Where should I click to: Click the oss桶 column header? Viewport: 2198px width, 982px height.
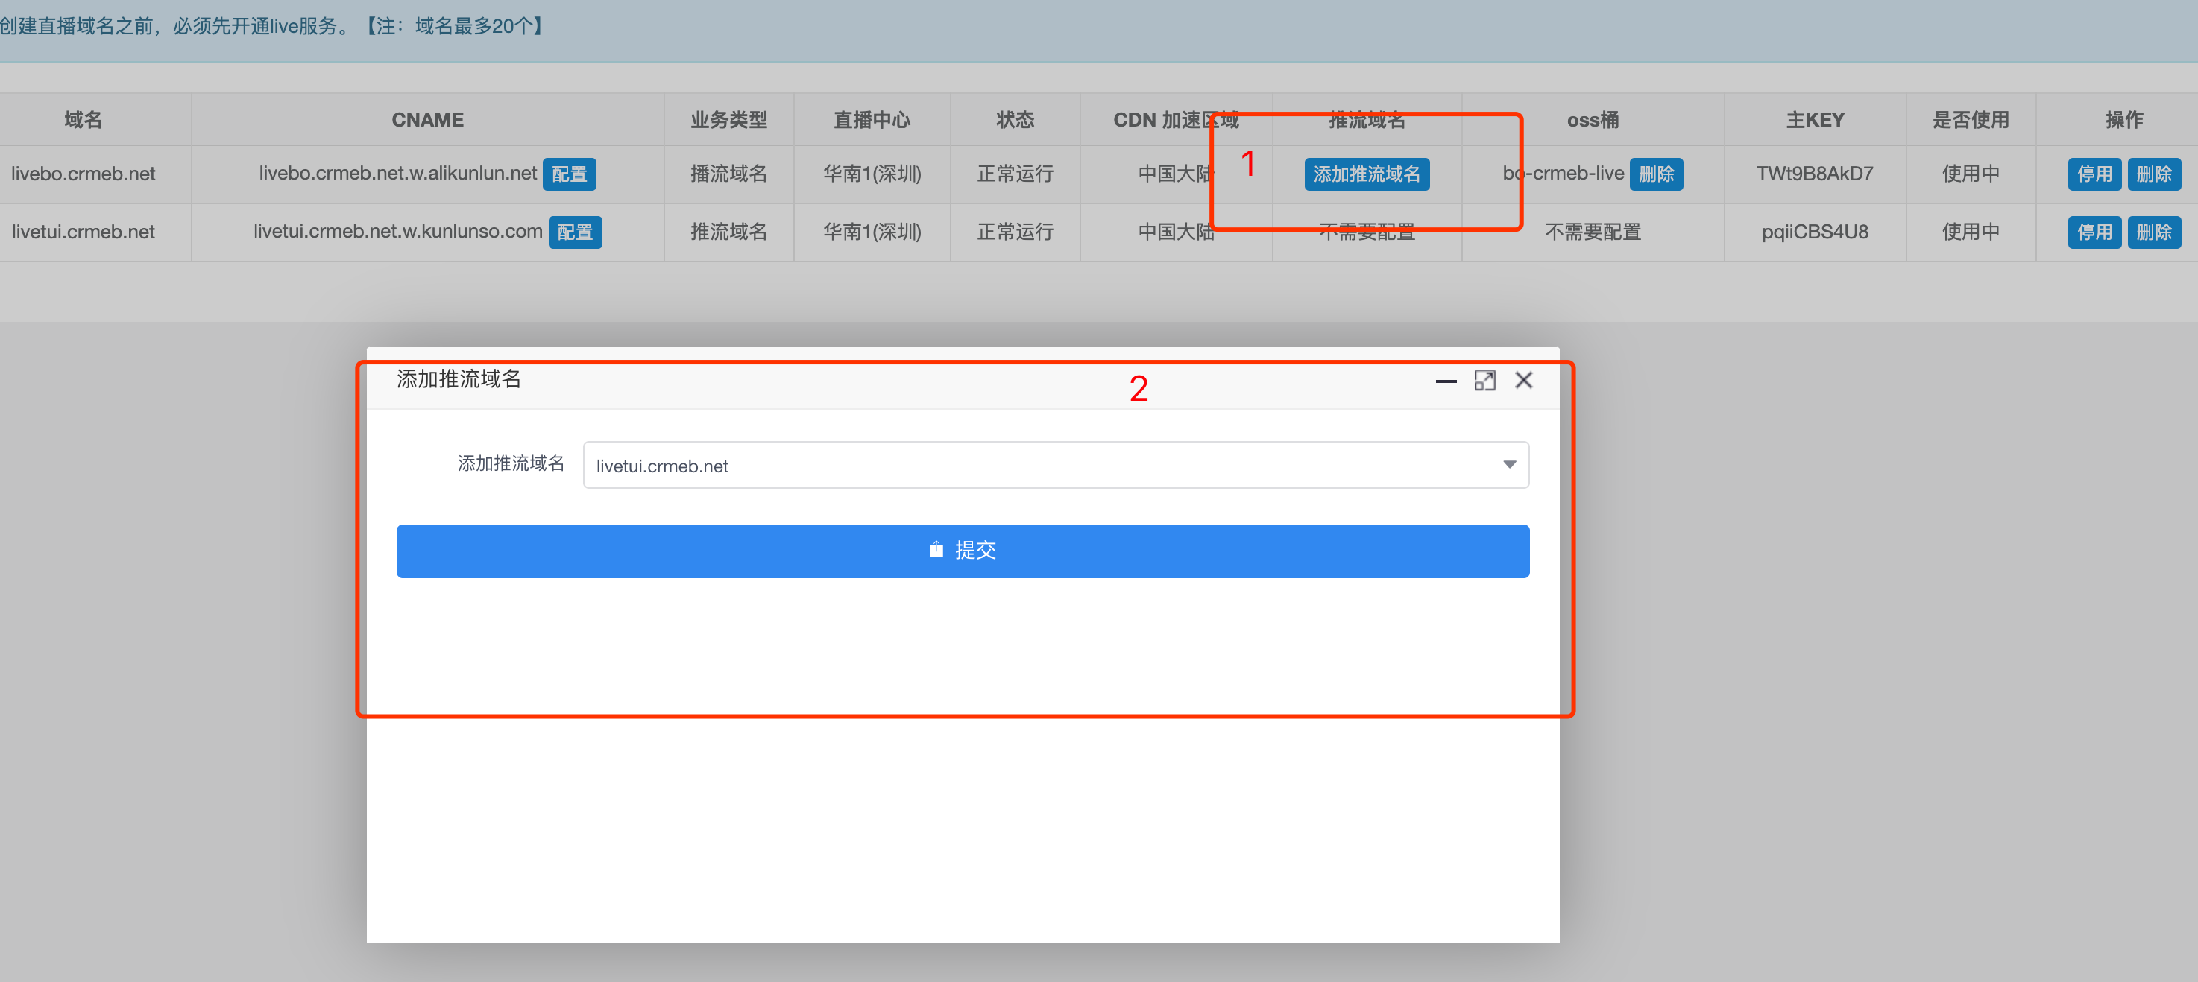pyautogui.click(x=1592, y=120)
